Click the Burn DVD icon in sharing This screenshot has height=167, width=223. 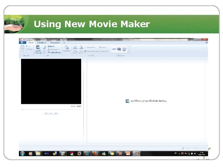point(124,49)
